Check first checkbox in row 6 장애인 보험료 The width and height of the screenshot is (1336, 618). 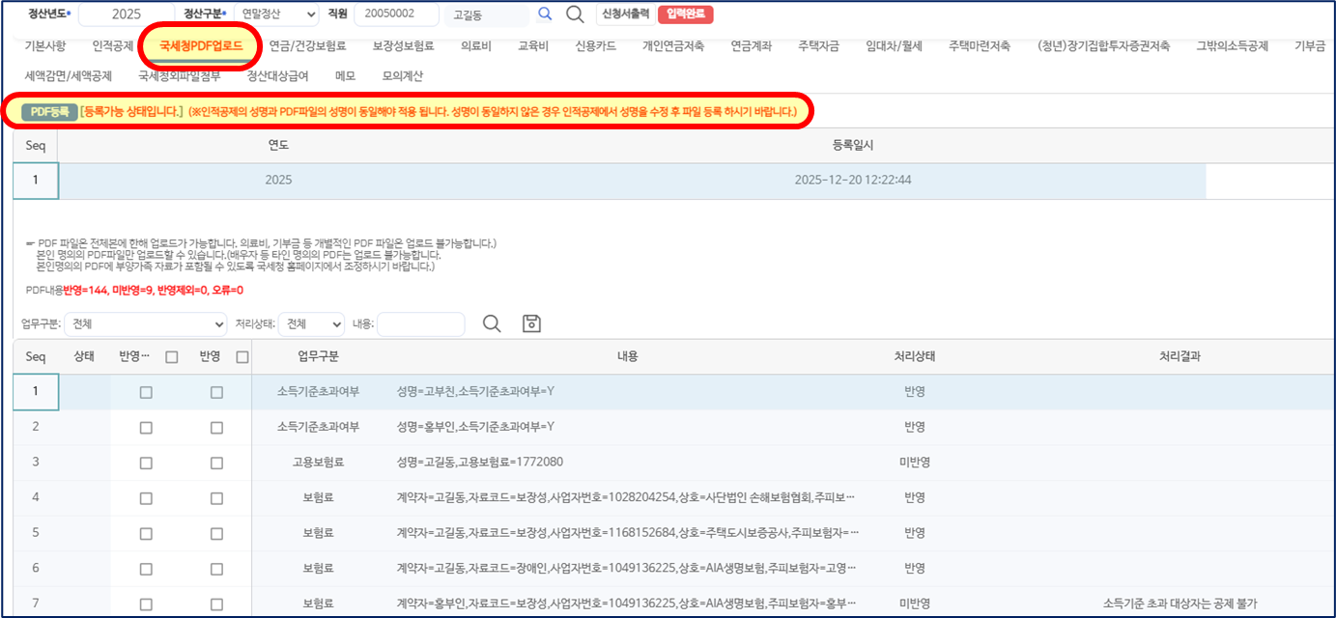(146, 569)
